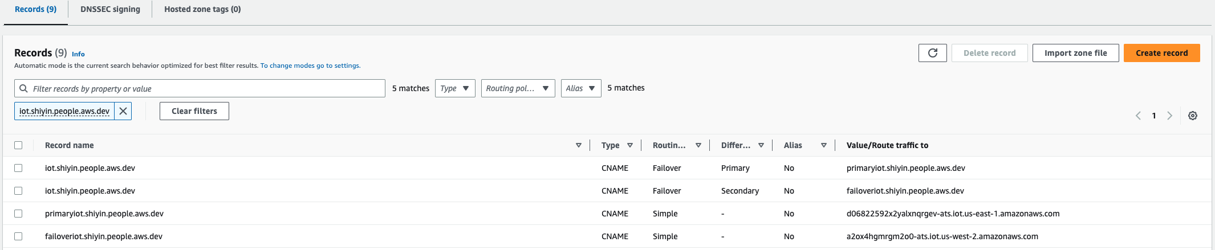The width and height of the screenshot is (1215, 250).
Task: Sort by Type column arrow
Action: point(630,145)
